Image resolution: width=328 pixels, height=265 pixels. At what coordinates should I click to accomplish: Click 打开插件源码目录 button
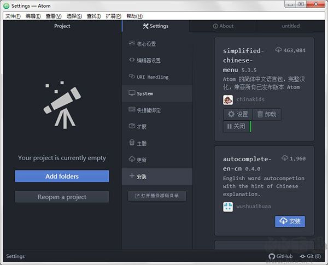click(157, 196)
